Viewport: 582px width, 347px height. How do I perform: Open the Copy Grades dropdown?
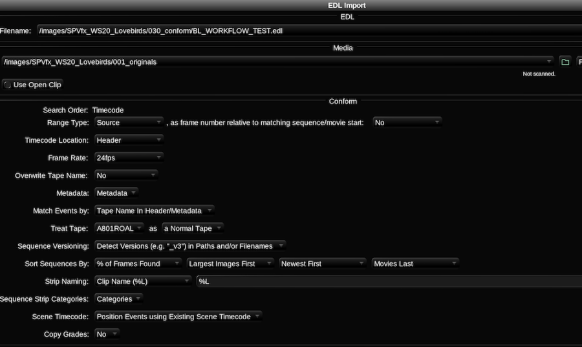[107, 334]
